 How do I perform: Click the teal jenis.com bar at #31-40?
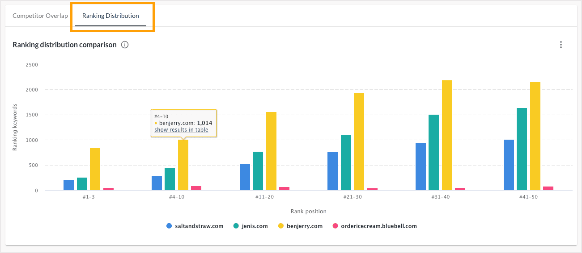(x=433, y=153)
